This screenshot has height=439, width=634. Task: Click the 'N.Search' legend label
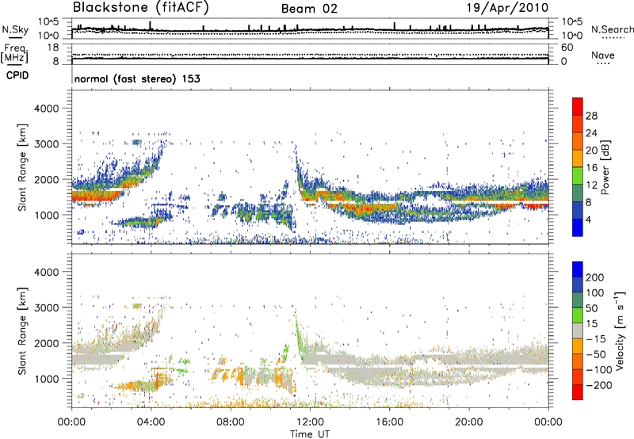click(x=612, y=29)
